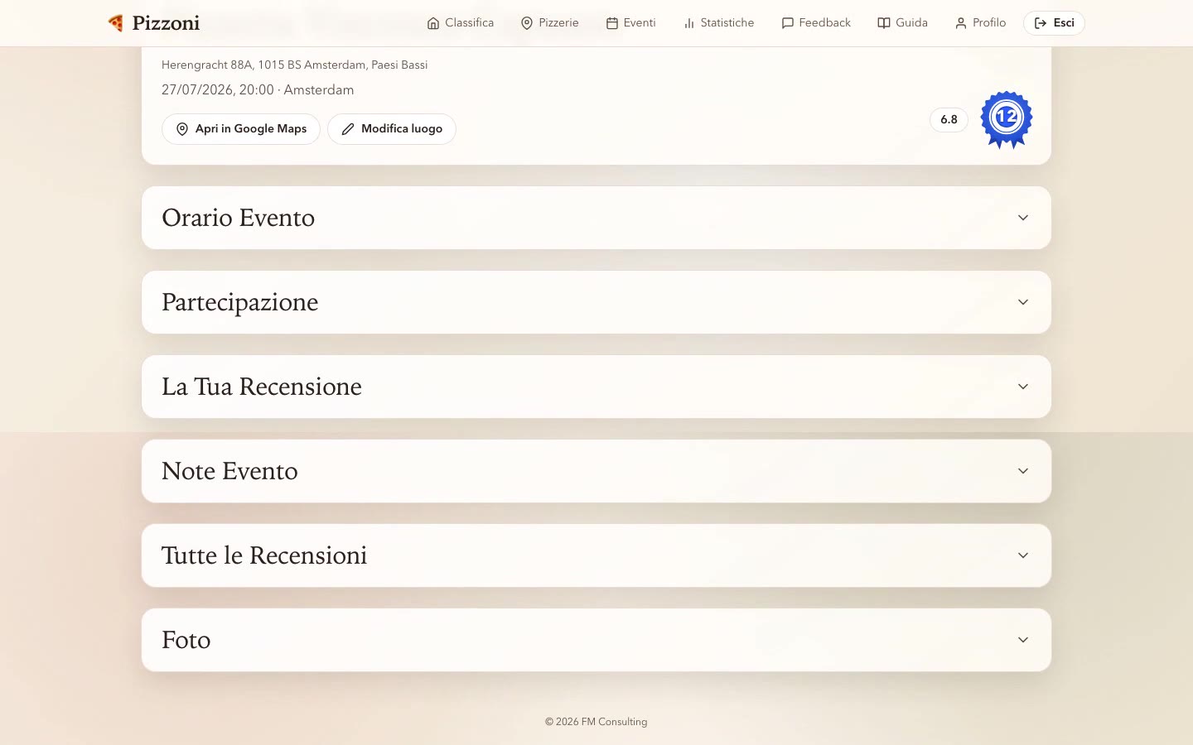Open La Tua Recensione chevron
Screen dimensions: 1193x745
(x=1023, y=387)
